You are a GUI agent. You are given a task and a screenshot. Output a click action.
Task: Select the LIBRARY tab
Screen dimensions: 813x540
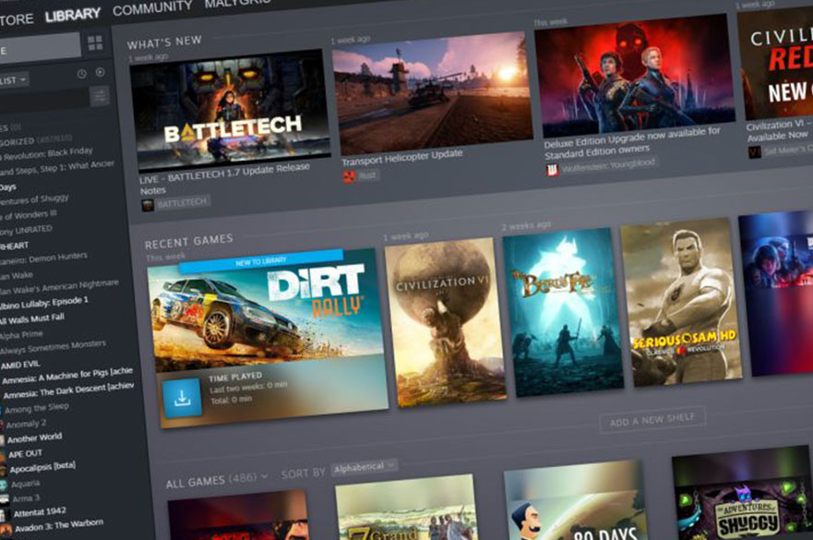click(x=72, y=15)
